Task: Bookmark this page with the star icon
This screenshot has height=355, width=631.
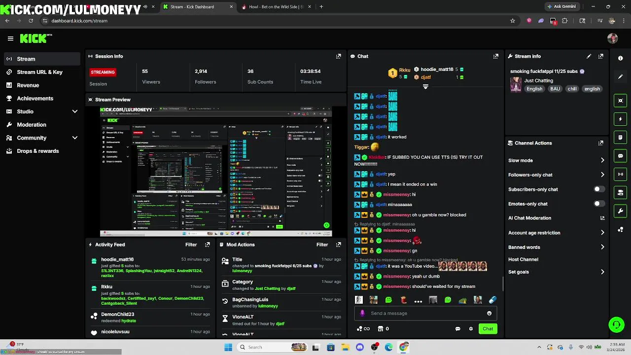Action: tap(513, 21)
